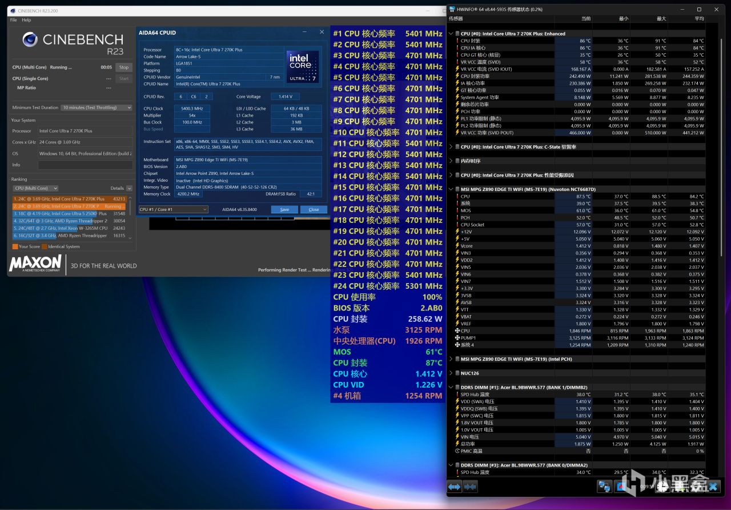Viewport: 731px width, 510px height.
Task: Click the HWiNFO app icon in its title bar
Action: pyautogui.click(x=452, y=10)
